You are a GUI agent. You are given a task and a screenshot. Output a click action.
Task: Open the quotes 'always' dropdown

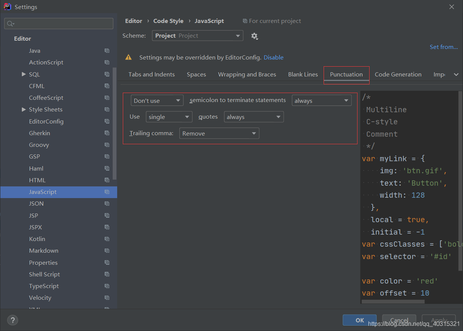click(254, 117)
